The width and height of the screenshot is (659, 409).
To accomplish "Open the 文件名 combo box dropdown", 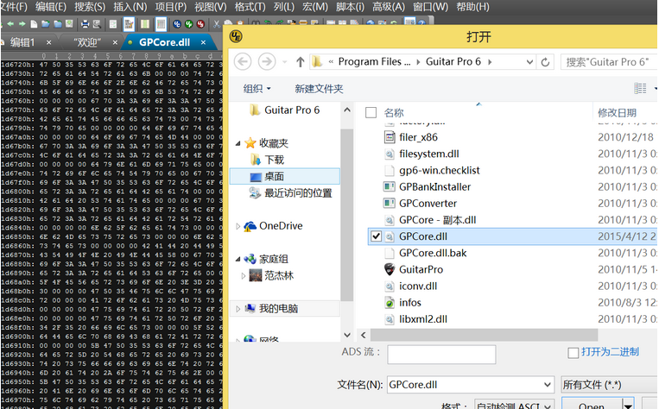I will tap(548, 385).
